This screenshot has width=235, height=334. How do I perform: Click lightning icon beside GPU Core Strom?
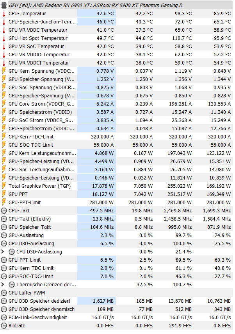coord(4,104)
